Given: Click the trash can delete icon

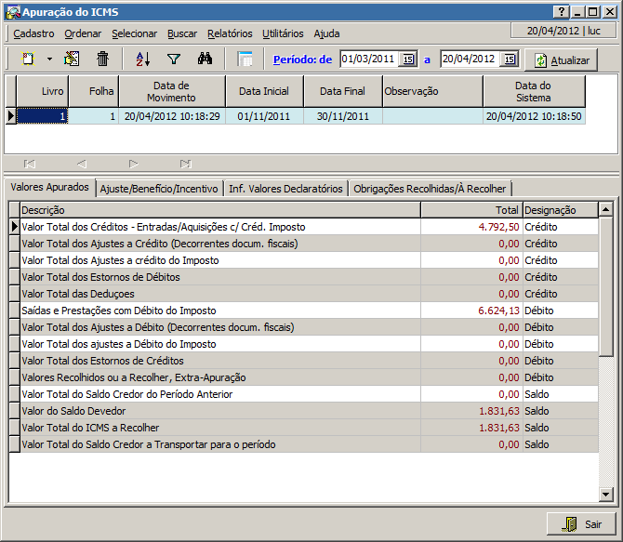Looking at the screenshot, I should 103,59.
